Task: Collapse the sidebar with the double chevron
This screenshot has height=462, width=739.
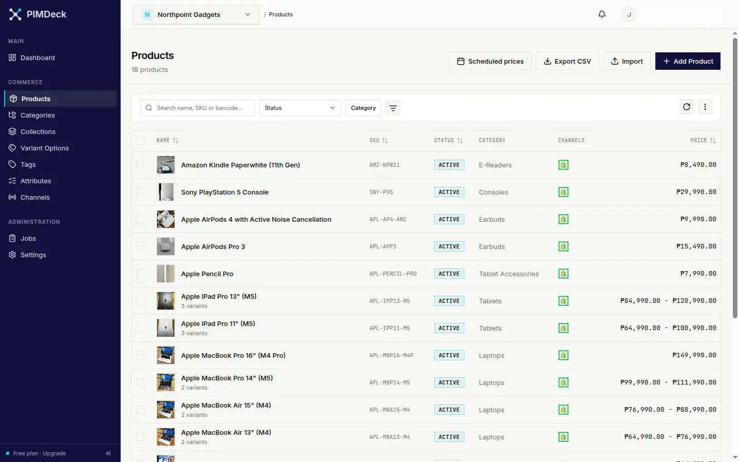Action: (108, 453)
